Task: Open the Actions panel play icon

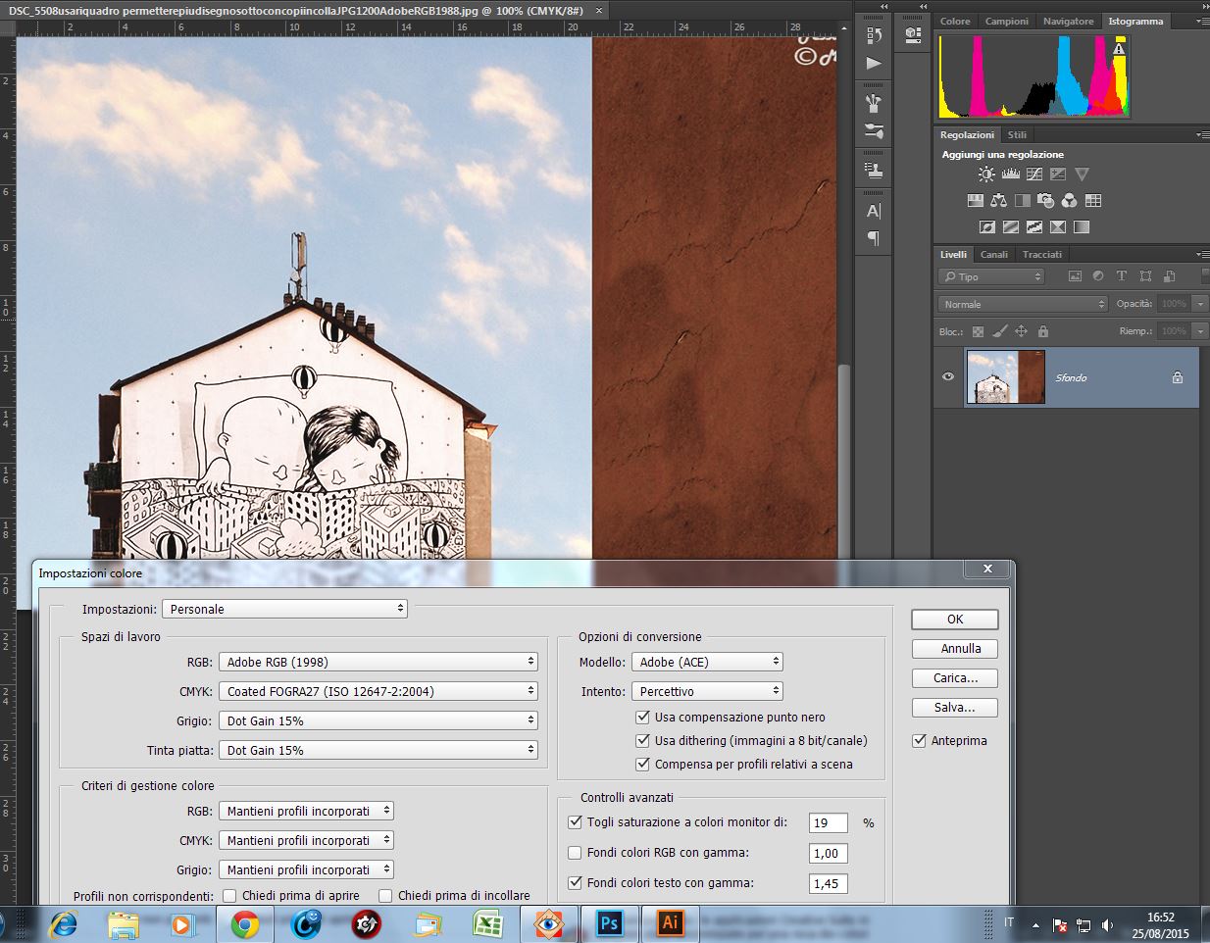Action: 874,64
